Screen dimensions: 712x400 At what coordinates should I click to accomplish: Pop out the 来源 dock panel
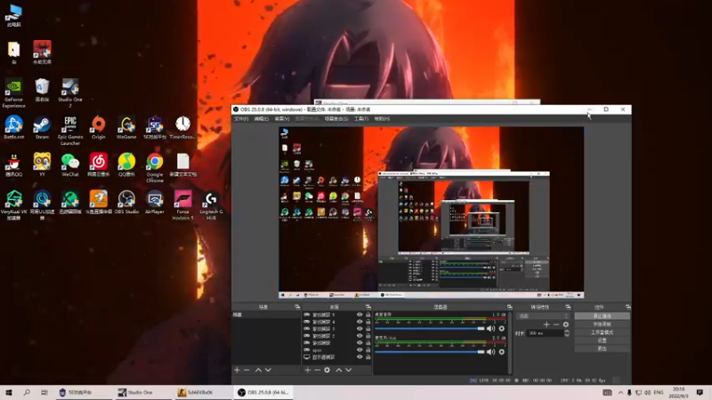pos(368,307)
